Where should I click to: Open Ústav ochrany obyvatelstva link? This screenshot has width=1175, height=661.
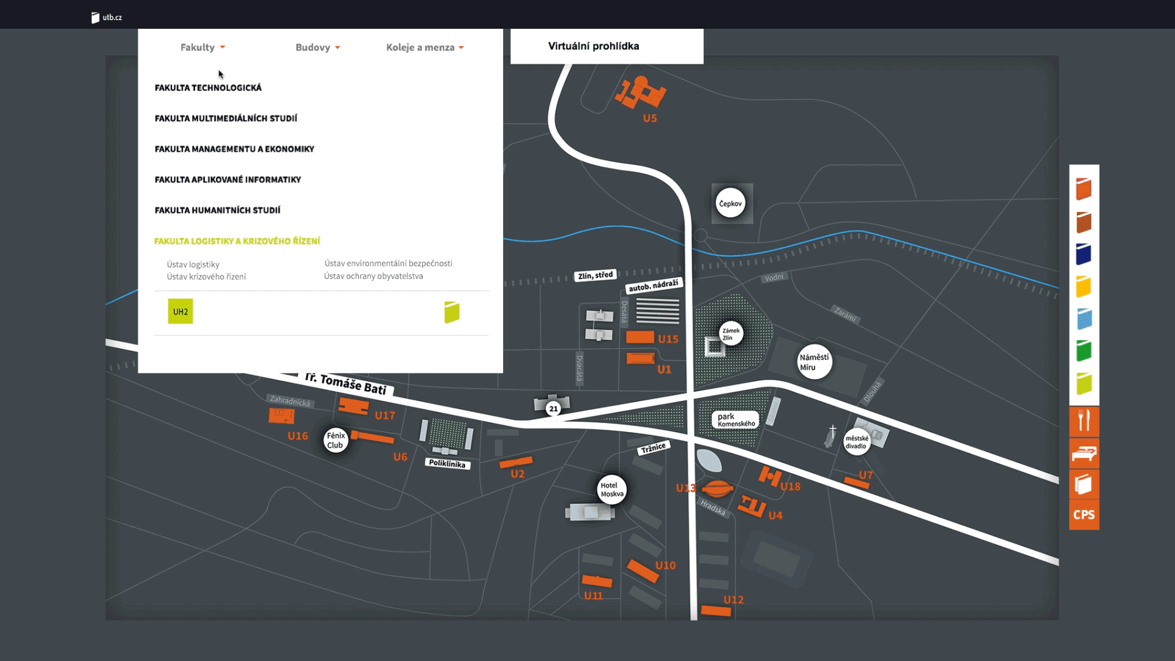[x=373, y=276]
